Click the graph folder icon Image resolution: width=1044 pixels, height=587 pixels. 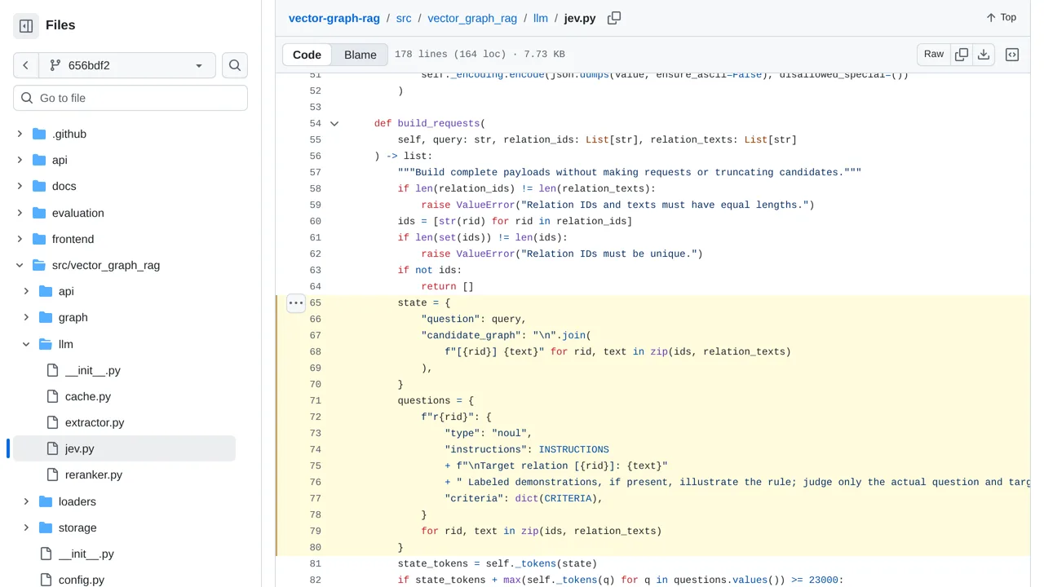(46, 317)
